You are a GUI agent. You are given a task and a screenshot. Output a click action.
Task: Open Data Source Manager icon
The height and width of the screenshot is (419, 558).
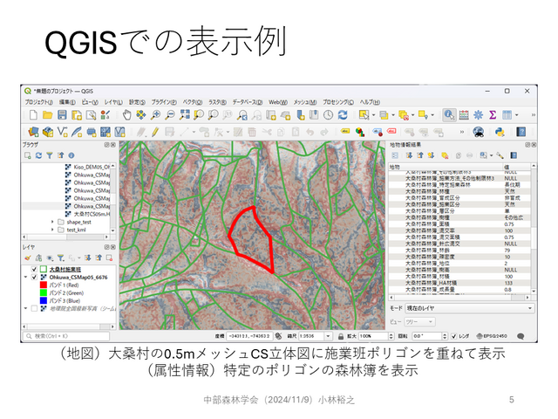(33, 132)
